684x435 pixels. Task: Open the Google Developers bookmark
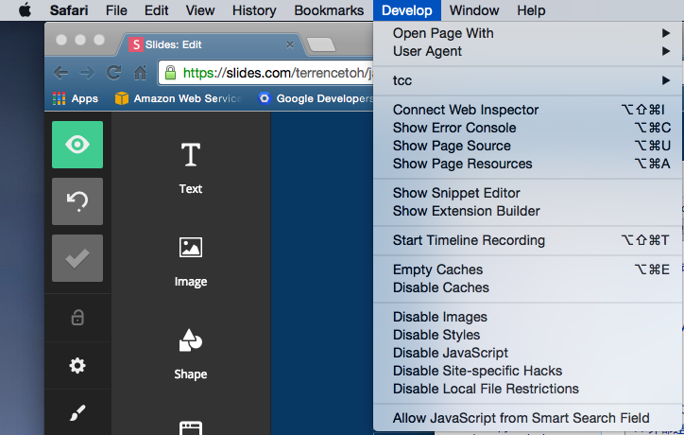(x=315, y=98)
